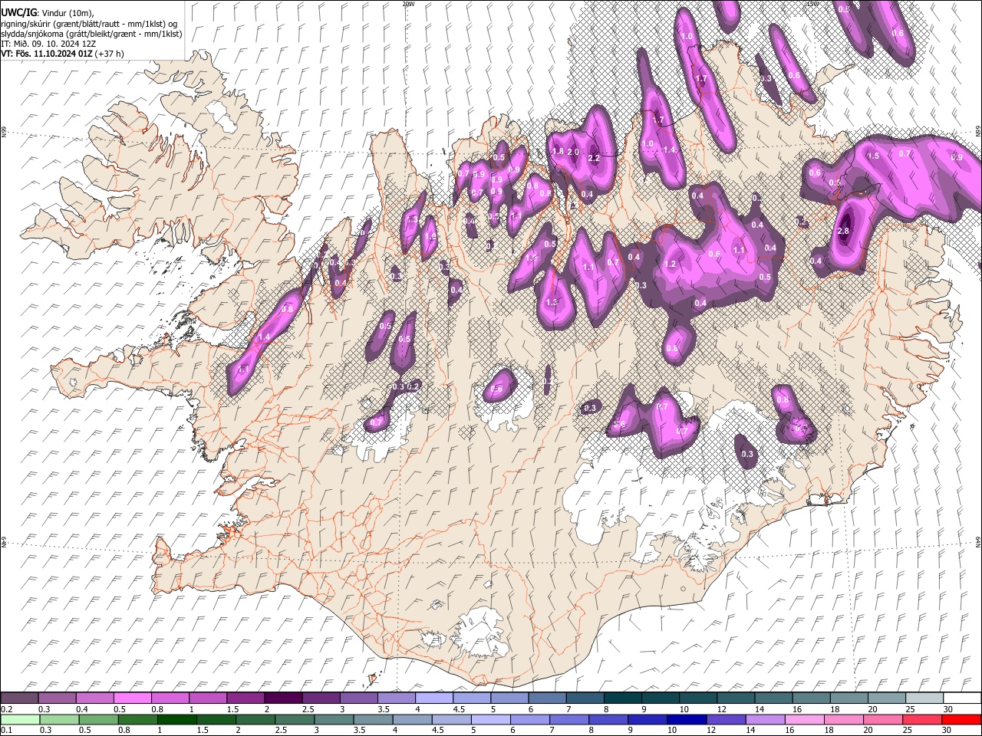Pick the white 30 swatch ending the top legend row
Image resolution: width=982 pixels, height=736 pixels.
[x=961, y=698]
